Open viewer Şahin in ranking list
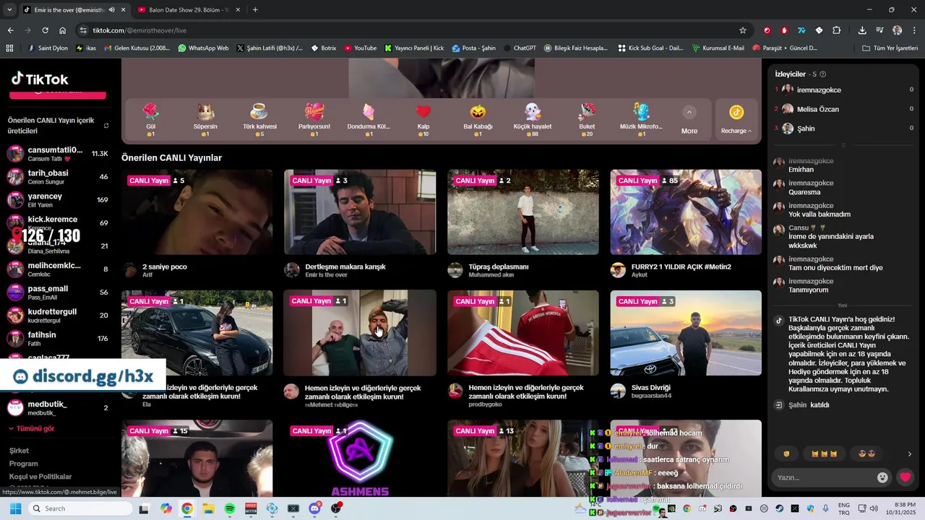 (x=844, y=129)
